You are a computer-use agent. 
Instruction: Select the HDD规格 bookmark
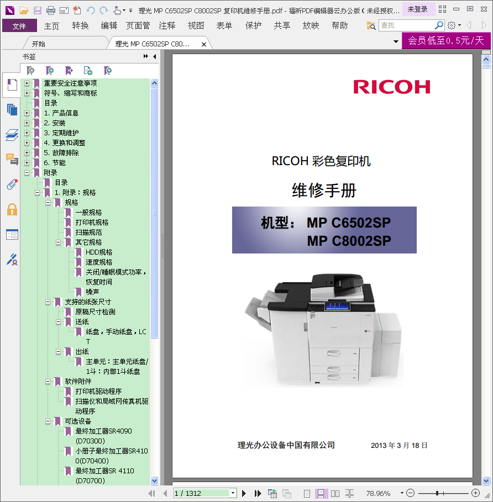pyautogui.click(x=99, y=252)
